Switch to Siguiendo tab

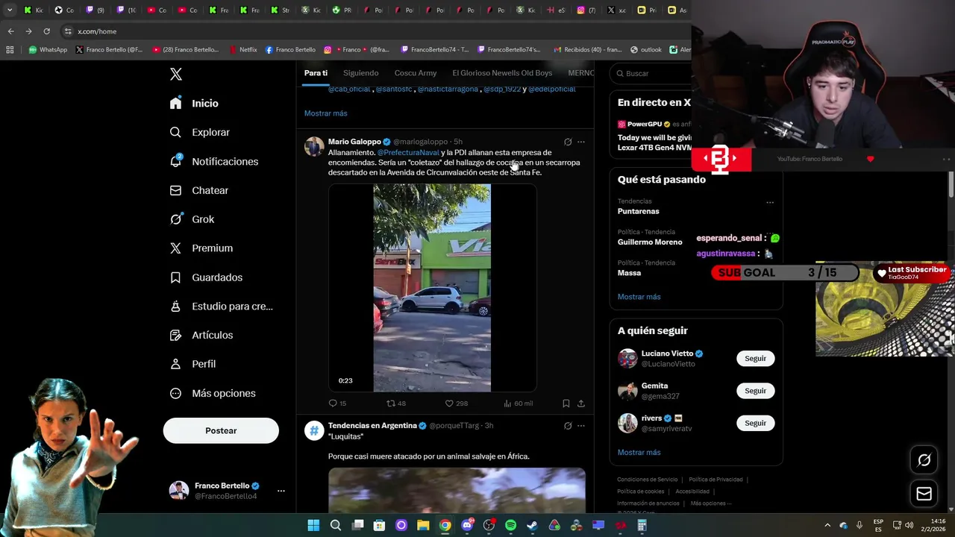(361, 73)
